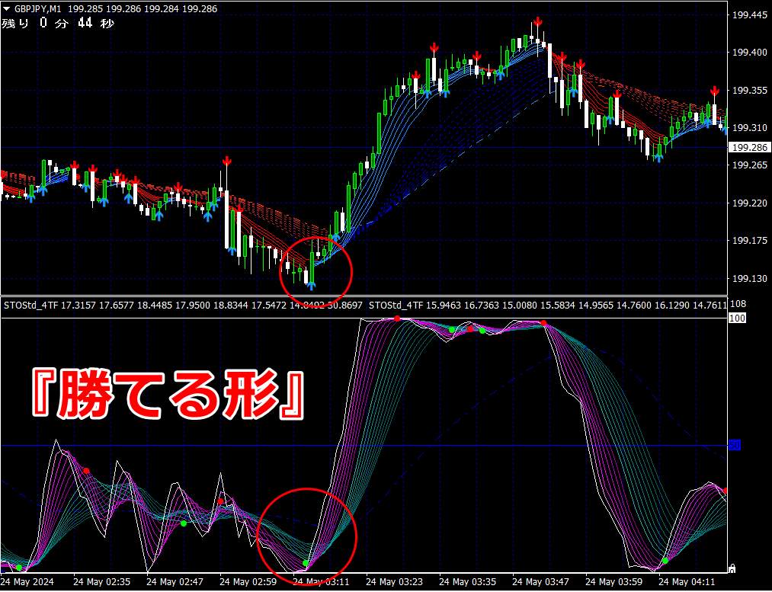Image resolution: width=772 pixels, height=592 pixels.
Task: Click the 24 May 04:11 time label
Action: [x=687, y=582]
